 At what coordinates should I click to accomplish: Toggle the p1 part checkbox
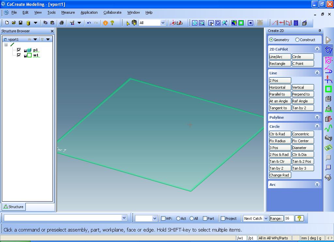[x=19, y=50]
